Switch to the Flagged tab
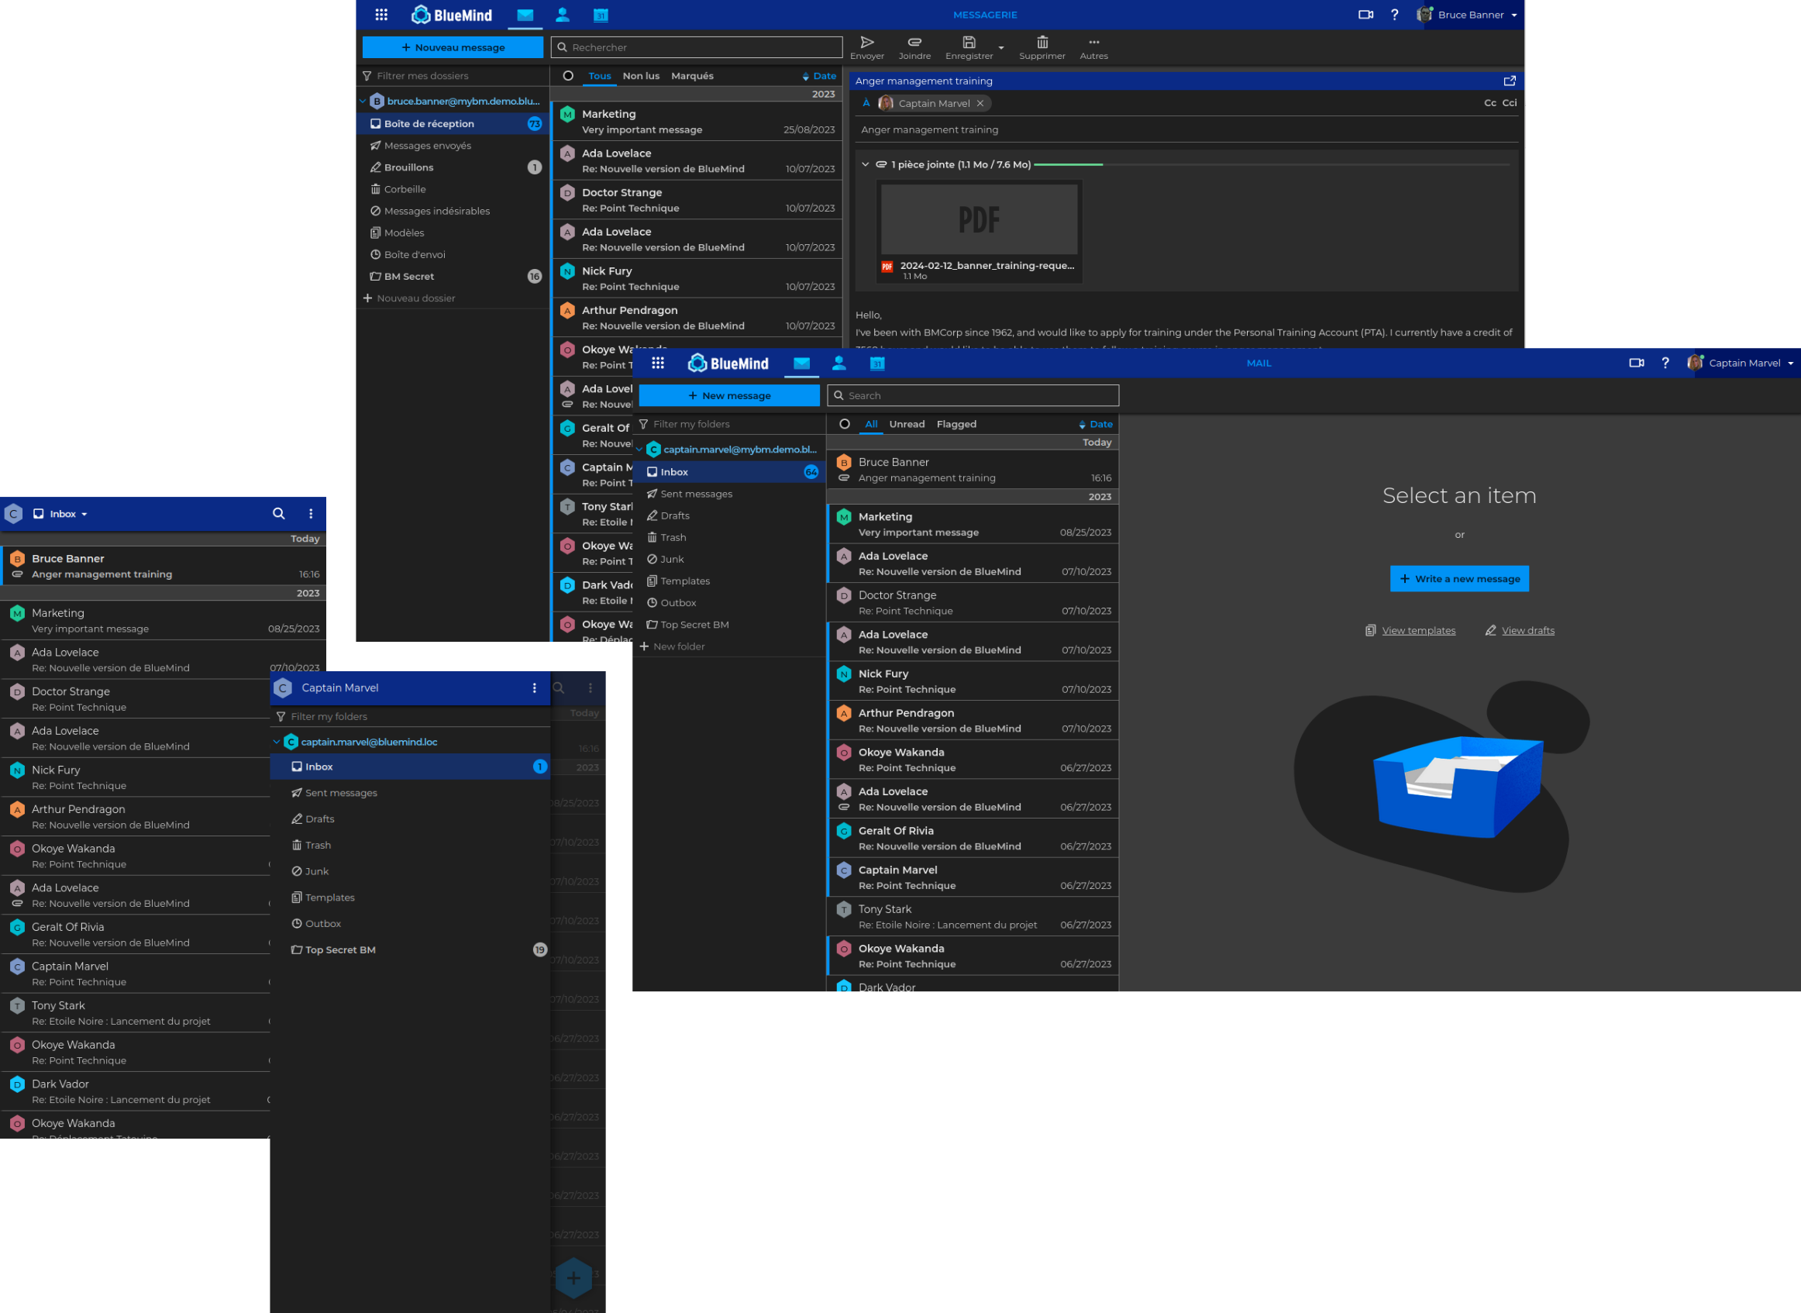Screen dimensions: 1801x1313 click(x=956, y=425)
